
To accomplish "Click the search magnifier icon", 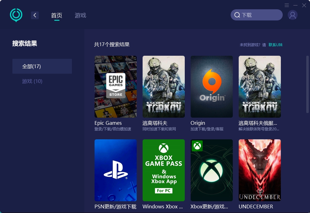I will (237, 15).
